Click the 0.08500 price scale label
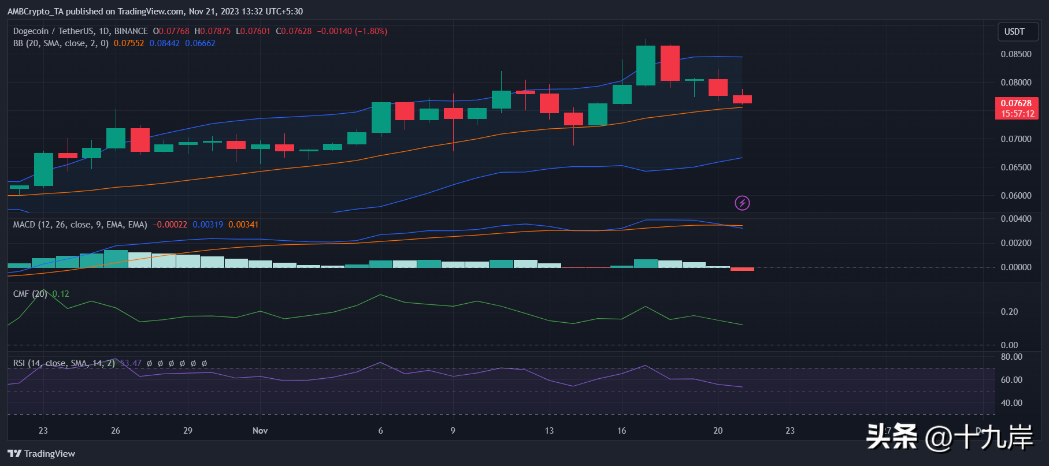 pyautogui.click(x=1016, y=54)
